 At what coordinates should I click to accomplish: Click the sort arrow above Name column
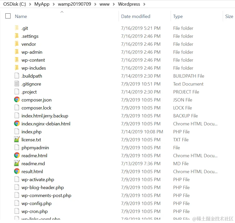click(62, 12)
